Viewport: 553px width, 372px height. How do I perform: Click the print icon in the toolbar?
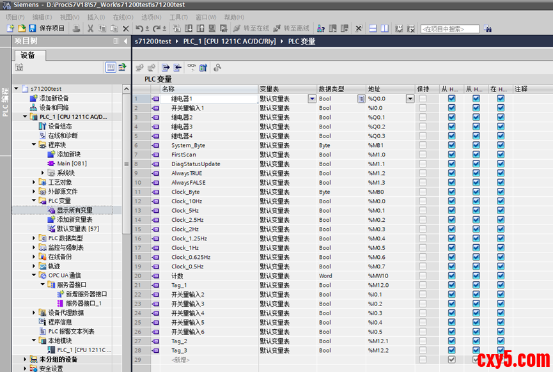pyautogui.click(x=76, y=29)
